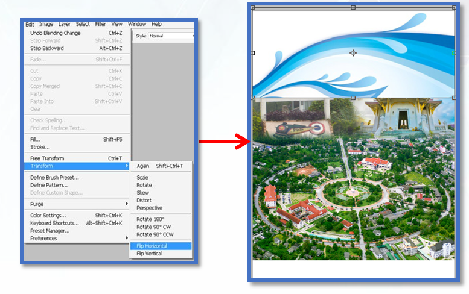Image resolution: width=469 pixels, height=294 pixels.
Task: Open Keyboard Shortcuts...
Action: pyautogui.click(x=77, y=224)
